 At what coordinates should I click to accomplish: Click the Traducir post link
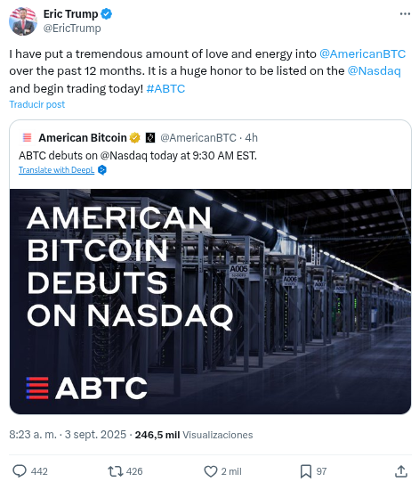37,104
